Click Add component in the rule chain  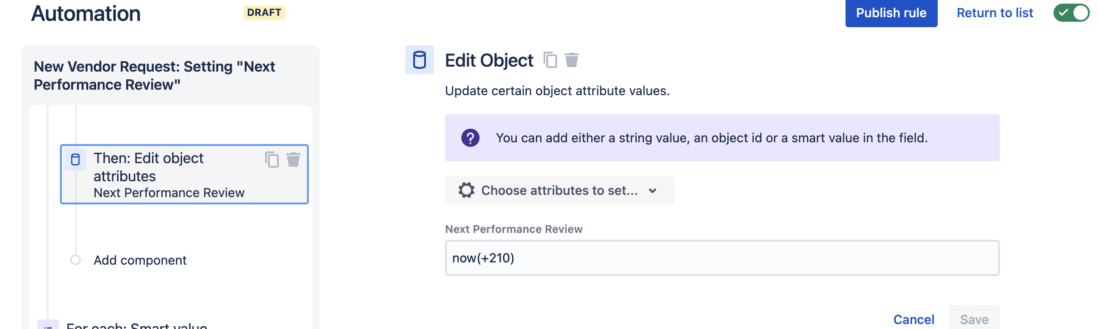point(140,260)
